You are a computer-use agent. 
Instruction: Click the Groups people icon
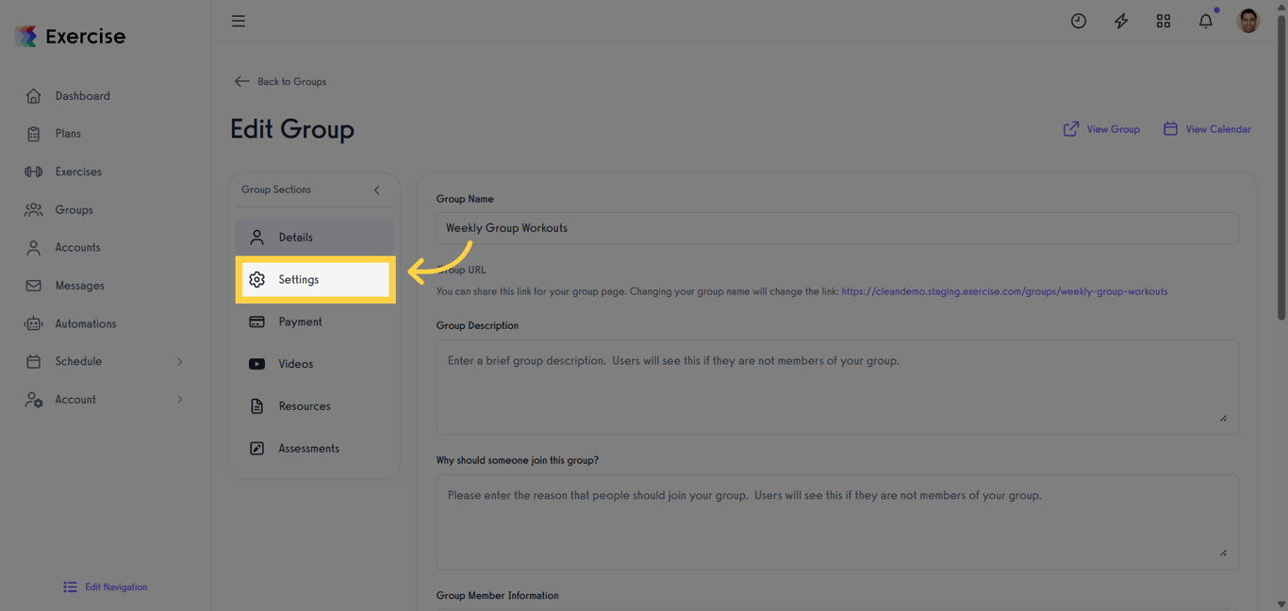pos(34,209)
